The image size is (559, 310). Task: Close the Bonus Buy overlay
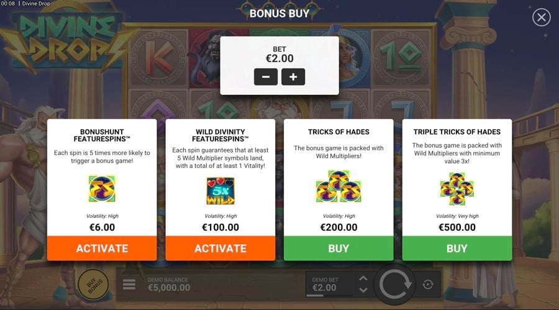coord(541,17)
